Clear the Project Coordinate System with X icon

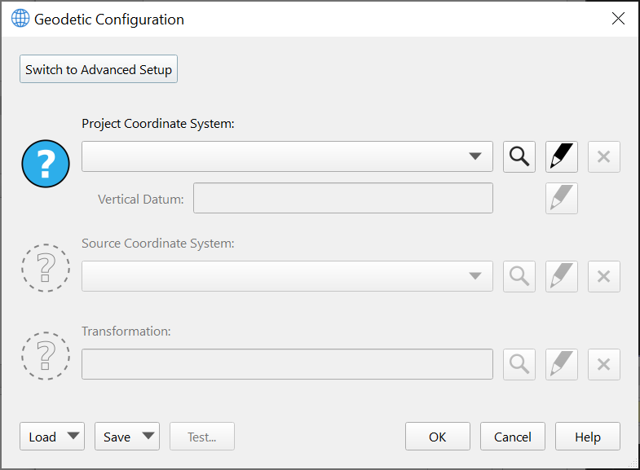click(x=604, y=156)
